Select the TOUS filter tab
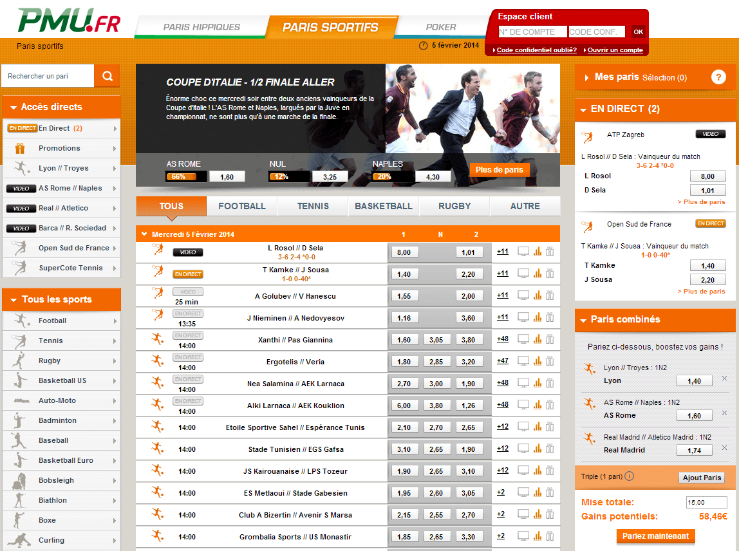The image size is (739, 551). [171, 206]
